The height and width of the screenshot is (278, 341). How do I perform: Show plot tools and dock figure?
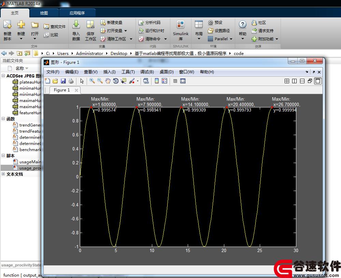coord(183,81)
